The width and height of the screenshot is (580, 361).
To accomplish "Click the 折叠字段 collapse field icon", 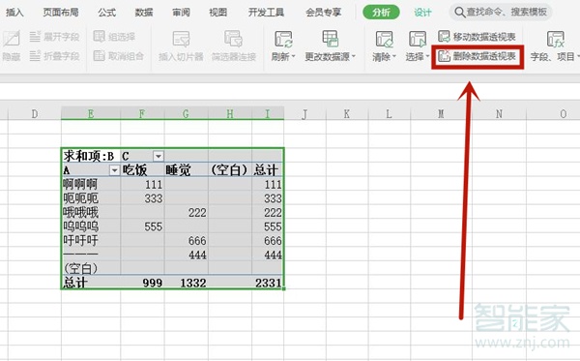I will [x=35, y=56].
